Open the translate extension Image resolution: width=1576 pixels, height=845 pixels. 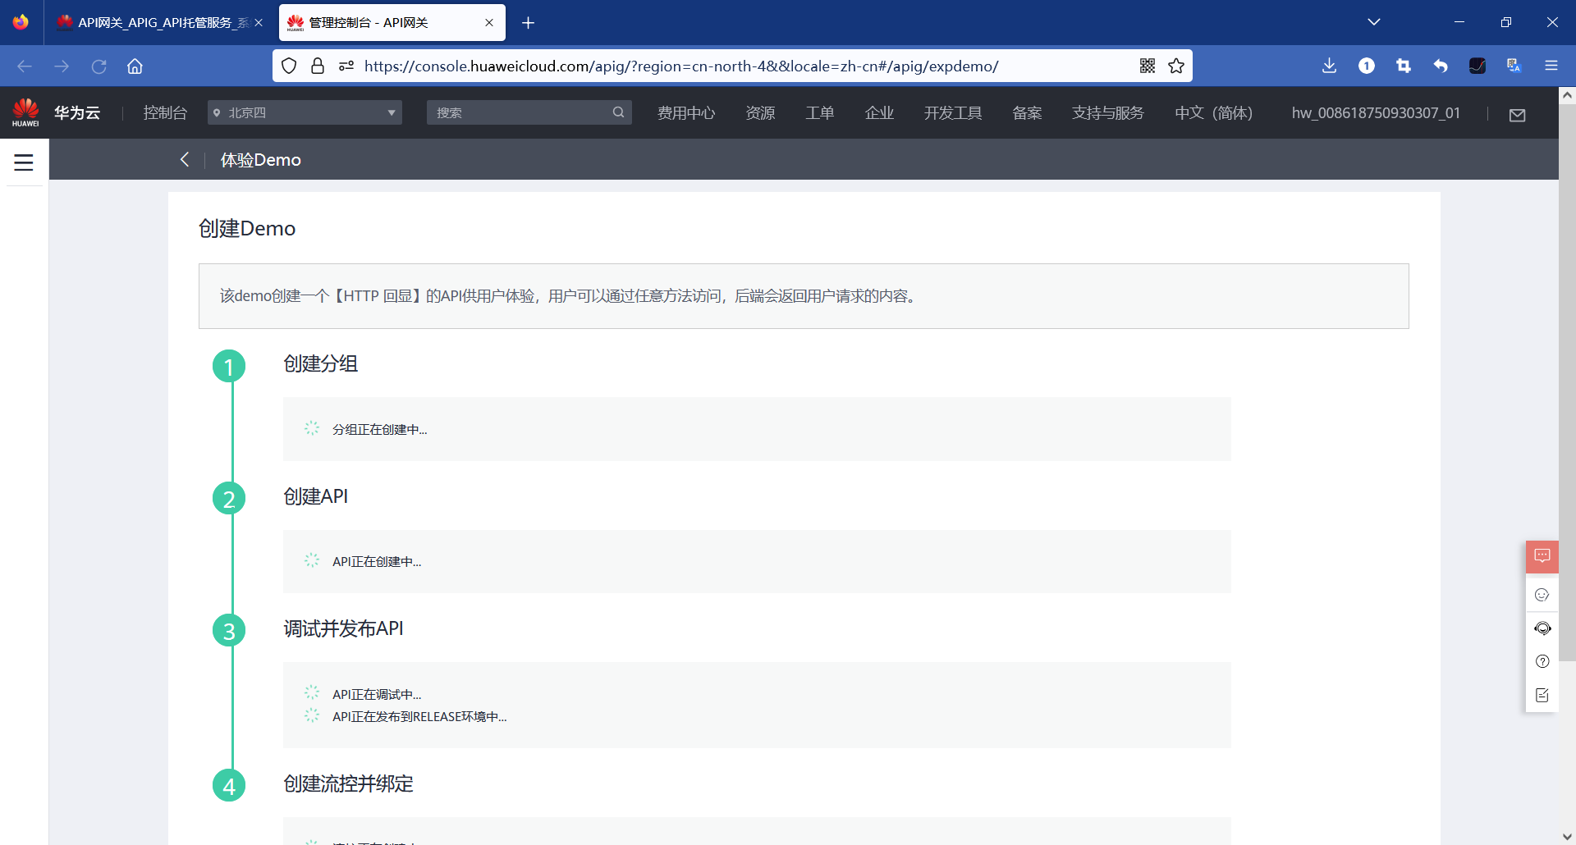[1514, 66]
